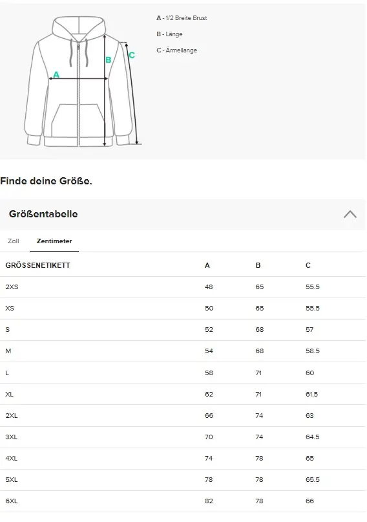Select the XL size row label

coord(9,394)
